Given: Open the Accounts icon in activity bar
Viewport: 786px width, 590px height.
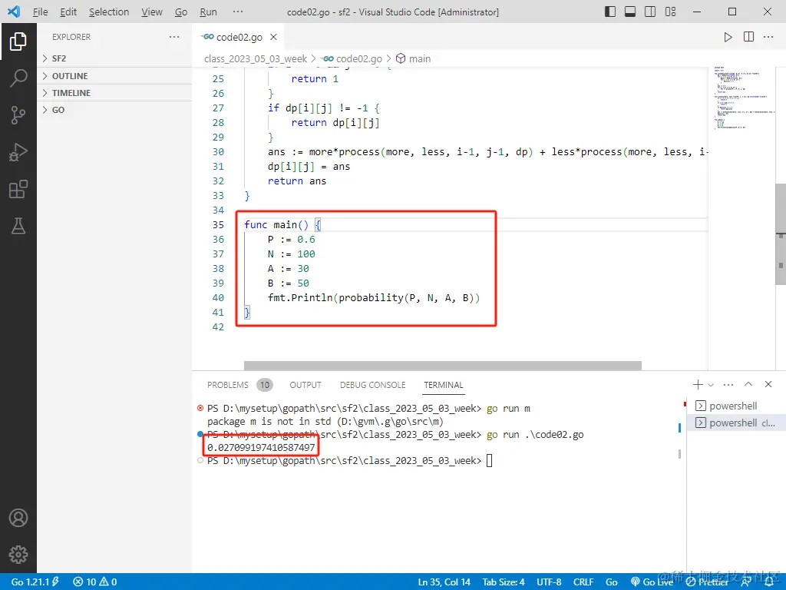Looking at the screenshot, I should [x=18, y=518].
